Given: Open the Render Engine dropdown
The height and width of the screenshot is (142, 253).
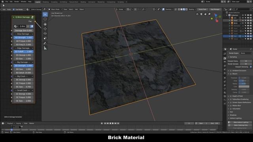Looking at the screenshot, I should point(246,53).
